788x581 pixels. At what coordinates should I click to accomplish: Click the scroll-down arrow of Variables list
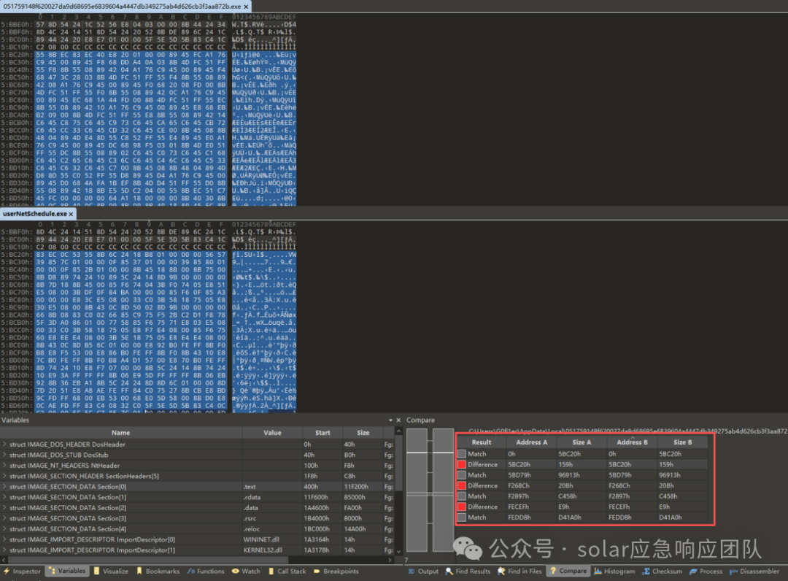point(398,551)
